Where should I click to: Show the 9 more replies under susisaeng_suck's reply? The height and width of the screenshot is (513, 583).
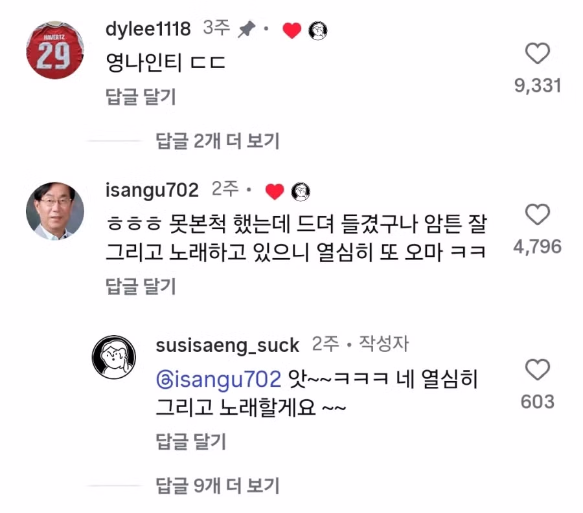[217, 486]
